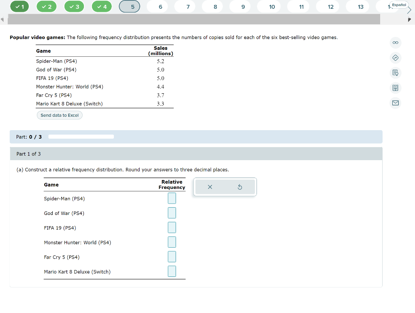This screenshot has height=313, width=415.
Task: Switch language with the Español button
Action: point(399,5)
